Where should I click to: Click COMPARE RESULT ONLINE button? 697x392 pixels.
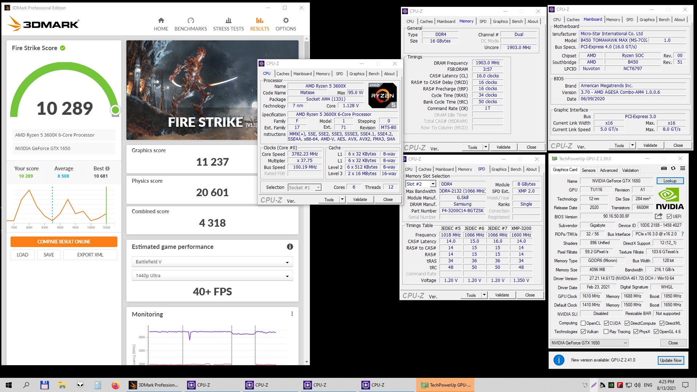[64, 242]
